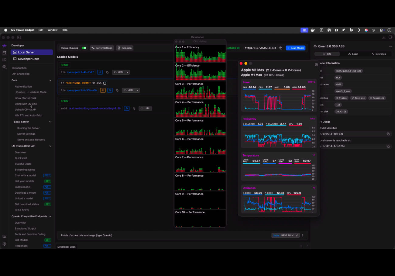This screenshot has width=395, height=276.
Task: Click the Load Model button
Action: (x=296, y=48)
